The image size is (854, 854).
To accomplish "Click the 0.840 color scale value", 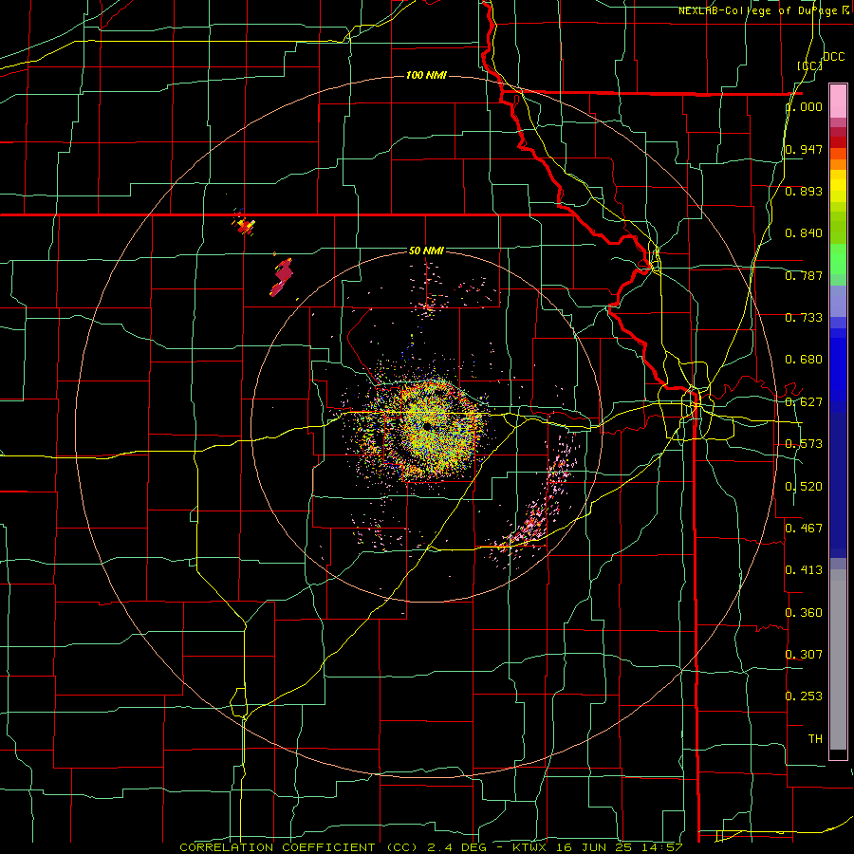I will click(x=804, y=233).
